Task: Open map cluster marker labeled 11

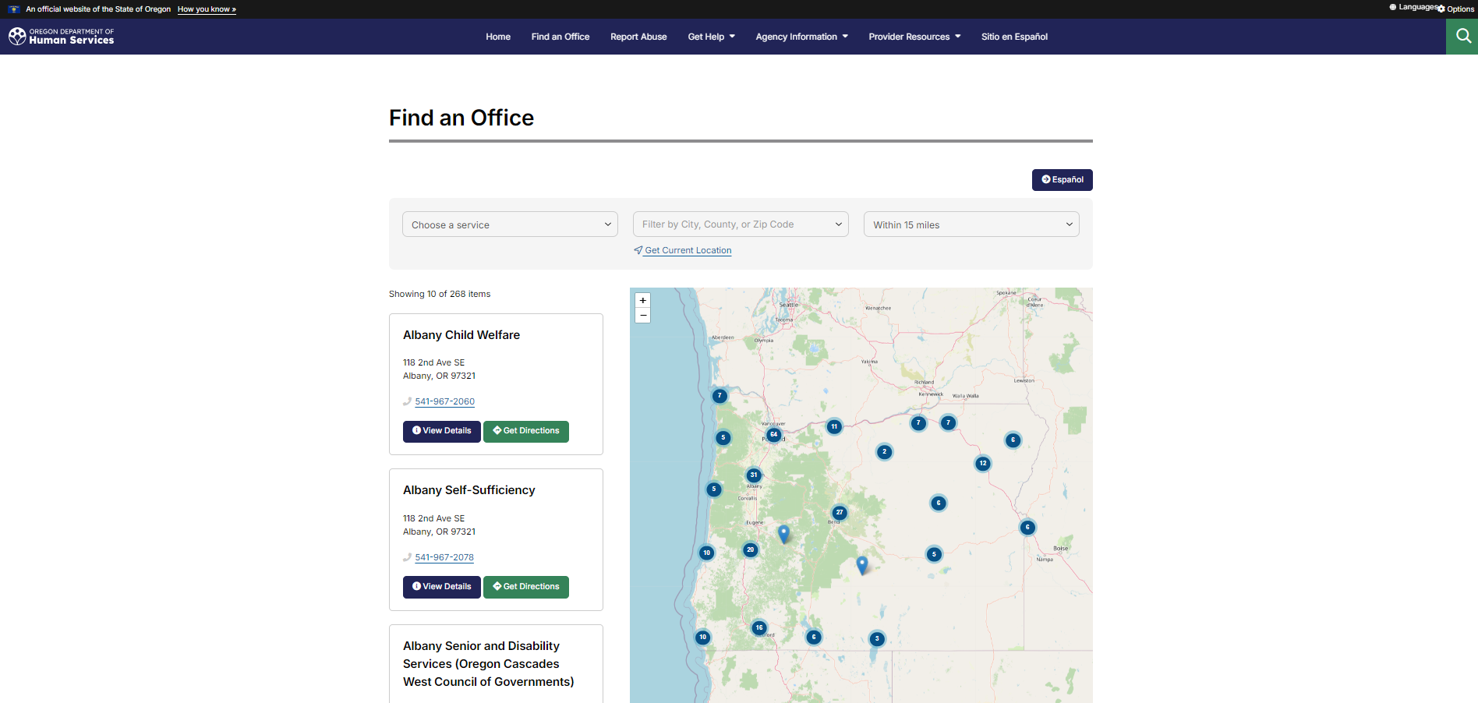Action: 834,426
